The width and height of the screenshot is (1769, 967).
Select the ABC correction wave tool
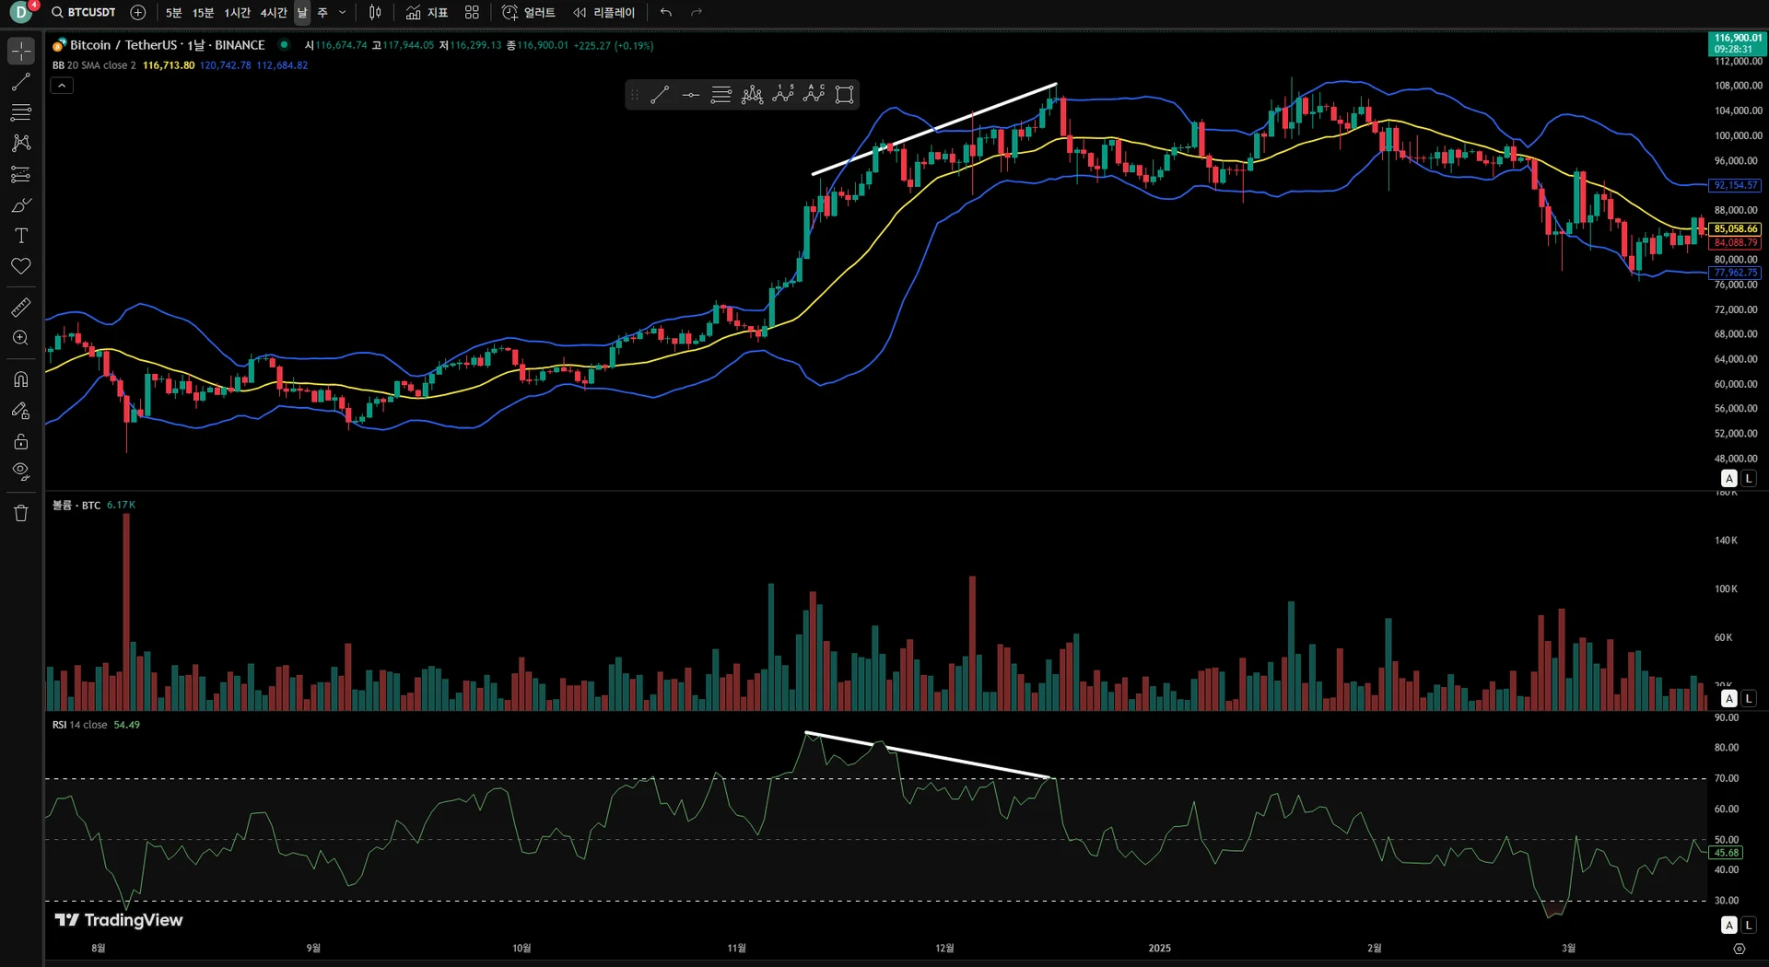814,95
